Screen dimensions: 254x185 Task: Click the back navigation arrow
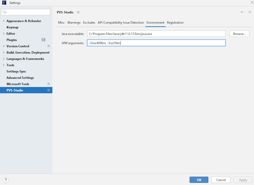point(242,12)
